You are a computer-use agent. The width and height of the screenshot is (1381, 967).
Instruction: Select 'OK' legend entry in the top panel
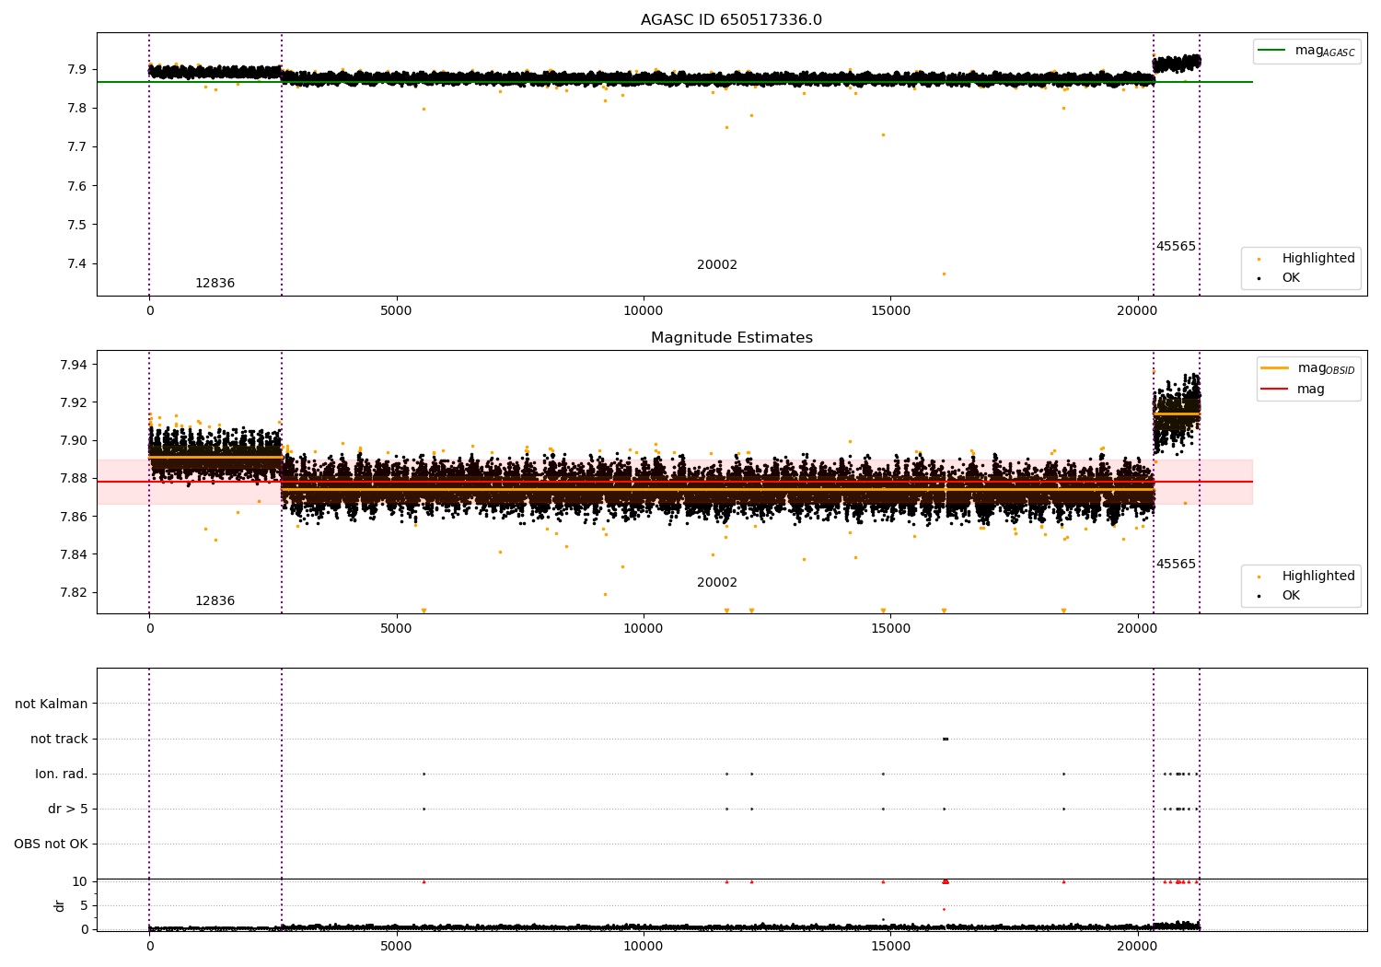(x=1291, y=278)
